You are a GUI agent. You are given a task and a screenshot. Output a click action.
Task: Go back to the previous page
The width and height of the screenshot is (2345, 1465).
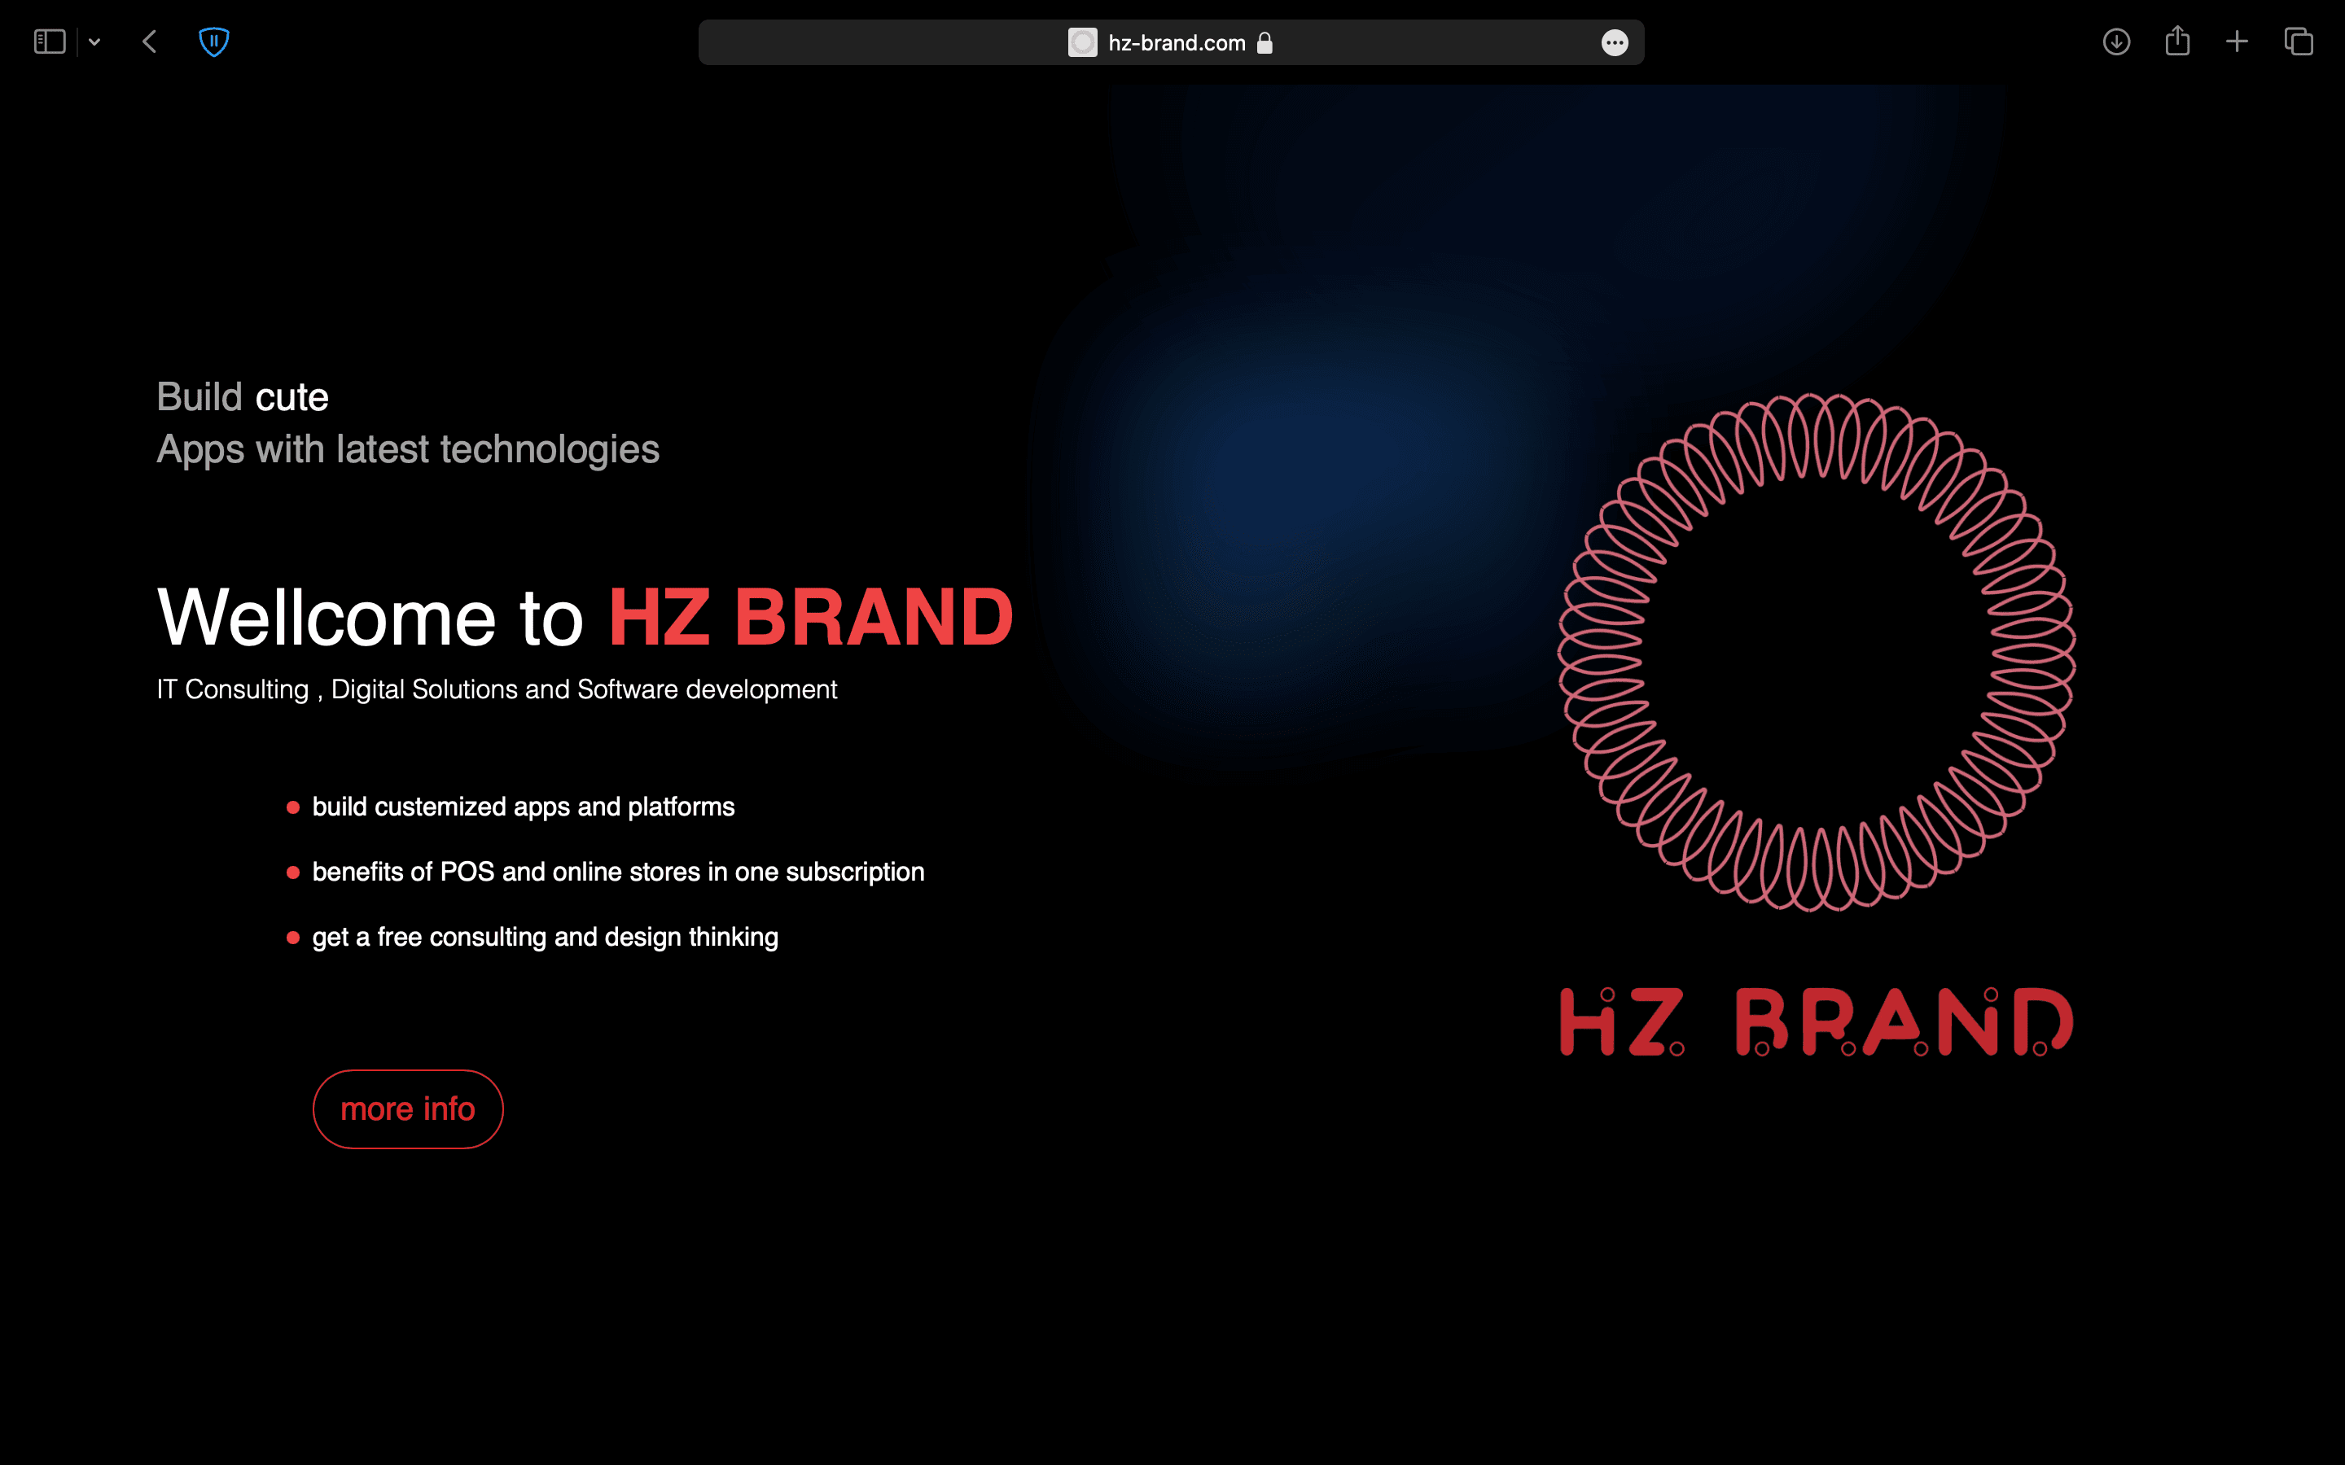149,42
